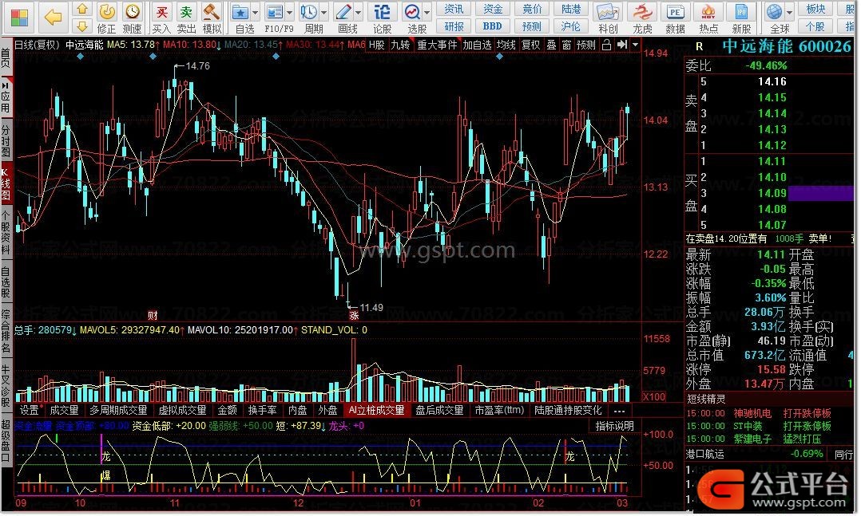
Task: Toggle 预测 forecast in chart header
Action: pyautogui.click(x=586, y=45)
